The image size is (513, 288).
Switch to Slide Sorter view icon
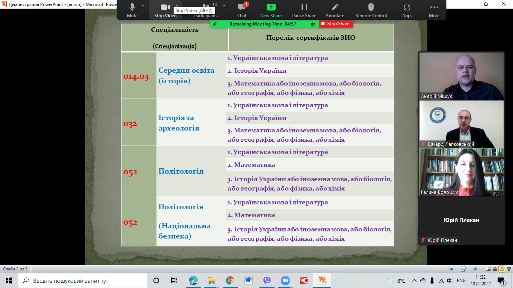click(x=495, y=269)
